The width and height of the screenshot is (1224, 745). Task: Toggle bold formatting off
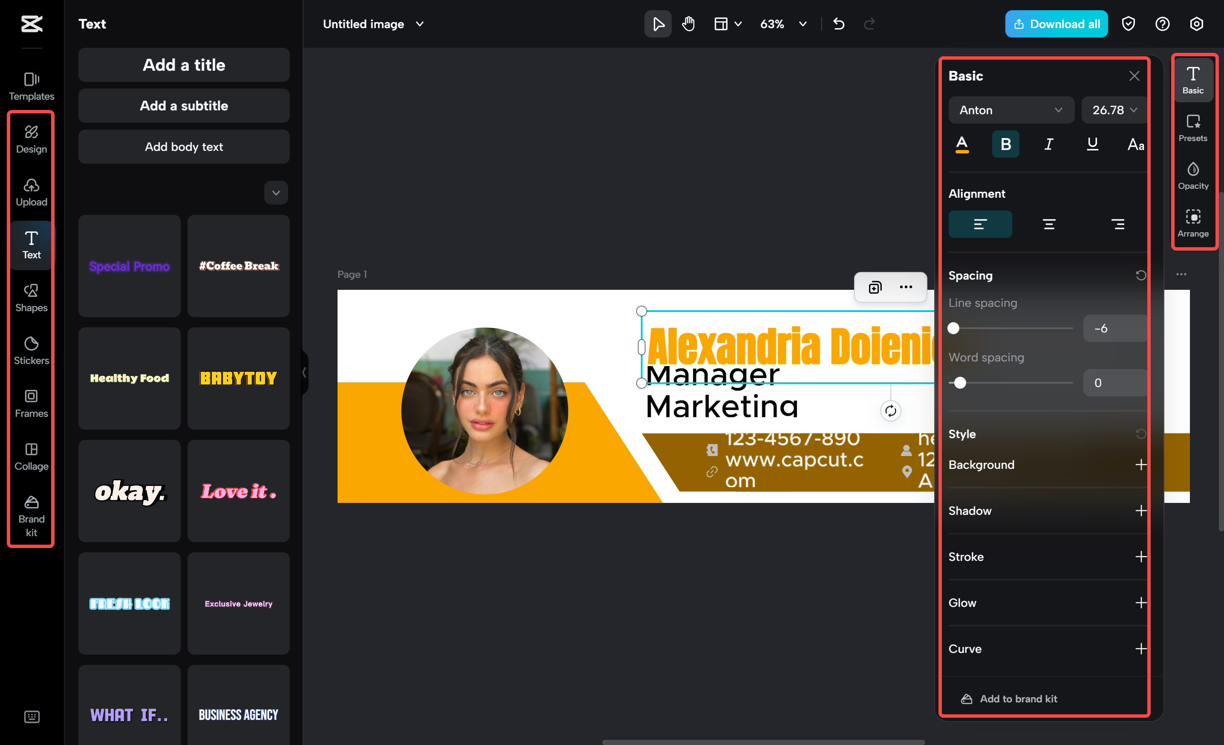1005,144
